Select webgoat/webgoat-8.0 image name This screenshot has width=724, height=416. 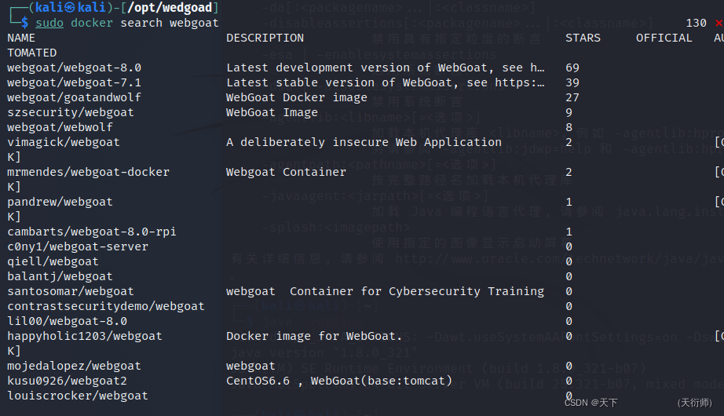pyautogui.click(x=75, y=68)
